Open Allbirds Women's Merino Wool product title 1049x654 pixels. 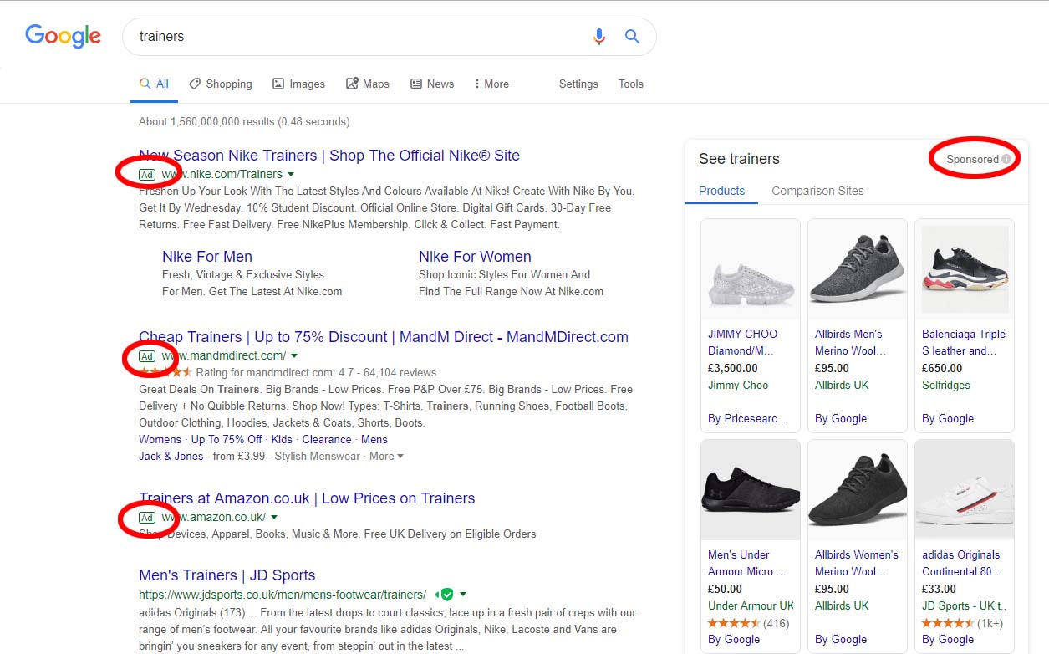click(x=857, y=563)
